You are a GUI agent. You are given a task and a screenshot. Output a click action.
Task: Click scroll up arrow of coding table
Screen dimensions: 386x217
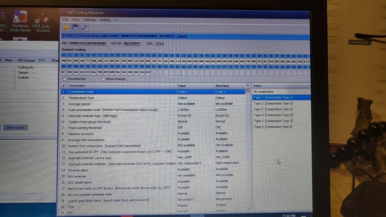[248, 86]
